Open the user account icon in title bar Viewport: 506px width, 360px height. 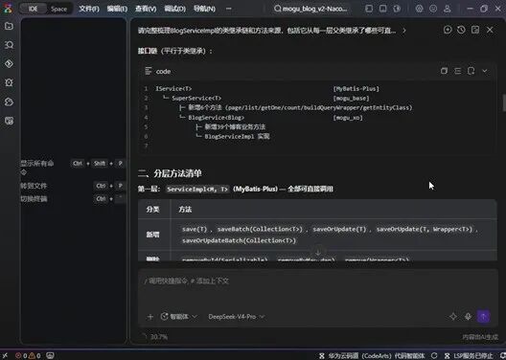pyautogui.click(x=448, y=9)
